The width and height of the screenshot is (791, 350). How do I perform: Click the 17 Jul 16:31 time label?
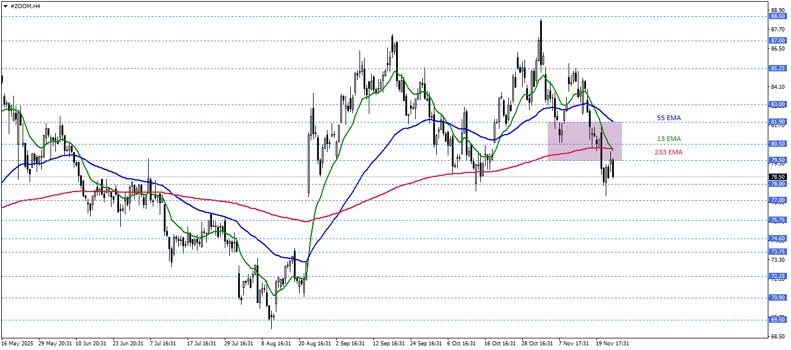click(203, 344)
